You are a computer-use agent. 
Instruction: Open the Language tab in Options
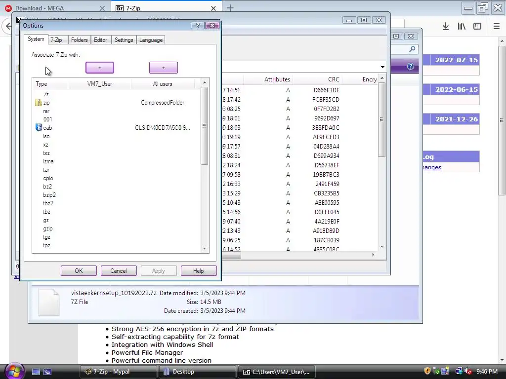(151, 40)
